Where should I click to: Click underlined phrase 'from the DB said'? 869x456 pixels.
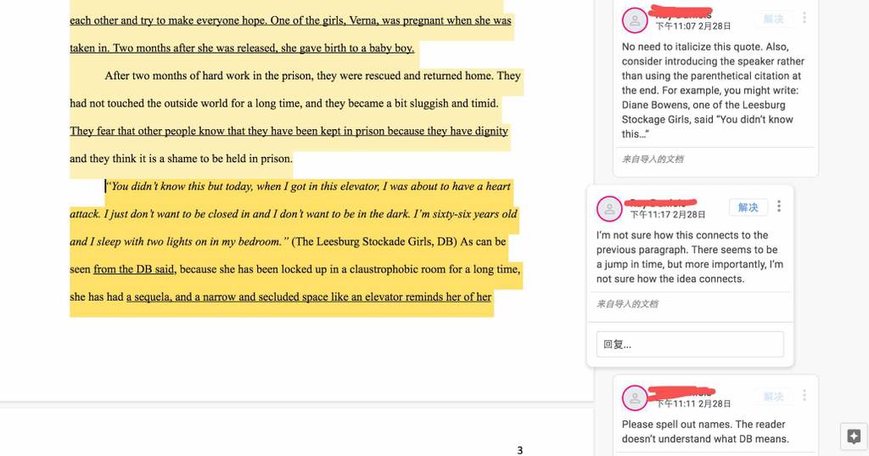coord(133,269)
